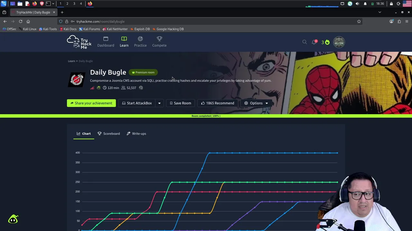Image resolution: width=412 pixels, height=231 pixels.
Task: Open the Kali Forums bookmark
Action: [x=89, y=29]
